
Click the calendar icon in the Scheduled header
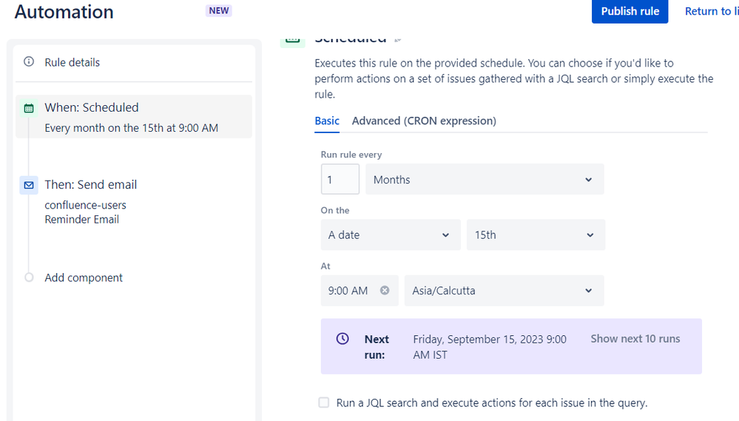(292, 40)
